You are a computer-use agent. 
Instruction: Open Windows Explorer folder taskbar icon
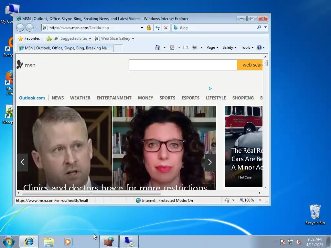click(x=49, y=242)
